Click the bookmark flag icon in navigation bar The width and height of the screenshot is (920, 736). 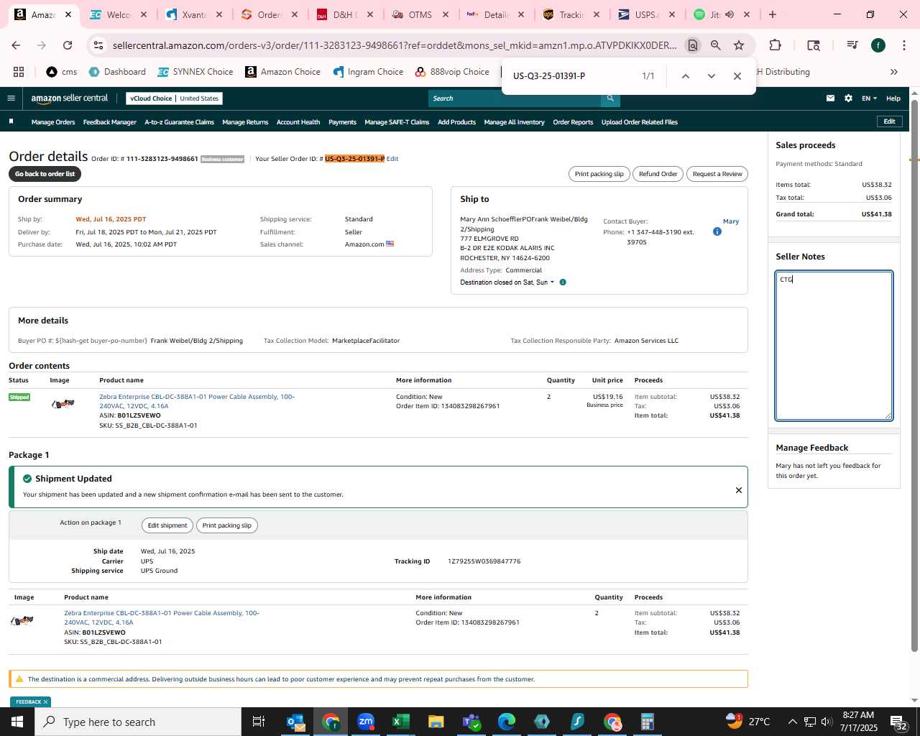[11, 121]
